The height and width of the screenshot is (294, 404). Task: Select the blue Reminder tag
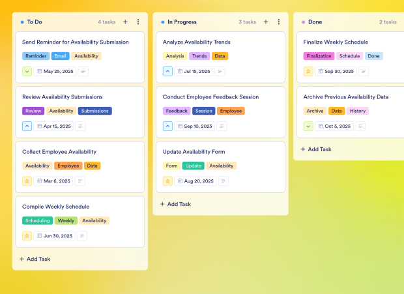(x=36, y=56)
